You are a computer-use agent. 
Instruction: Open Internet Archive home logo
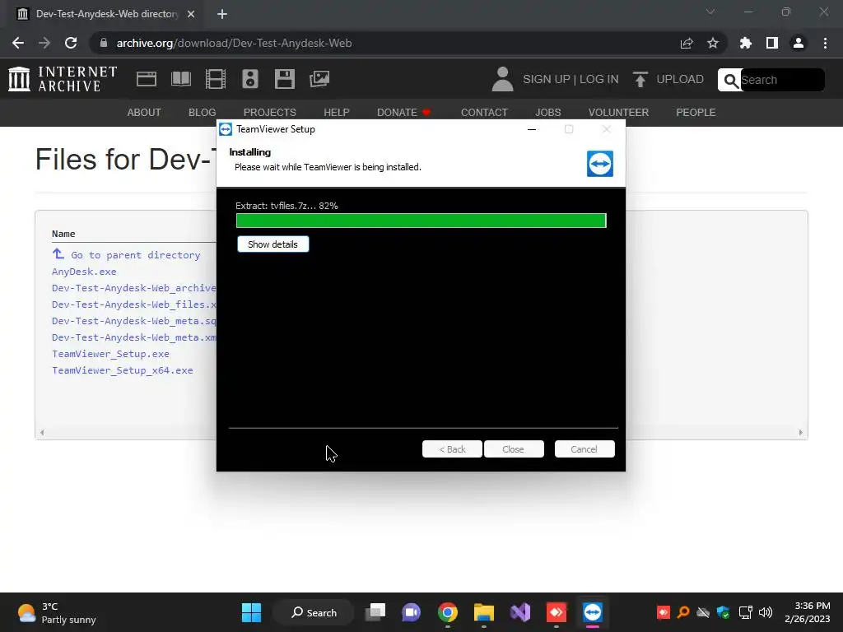(x=63, y=79)
